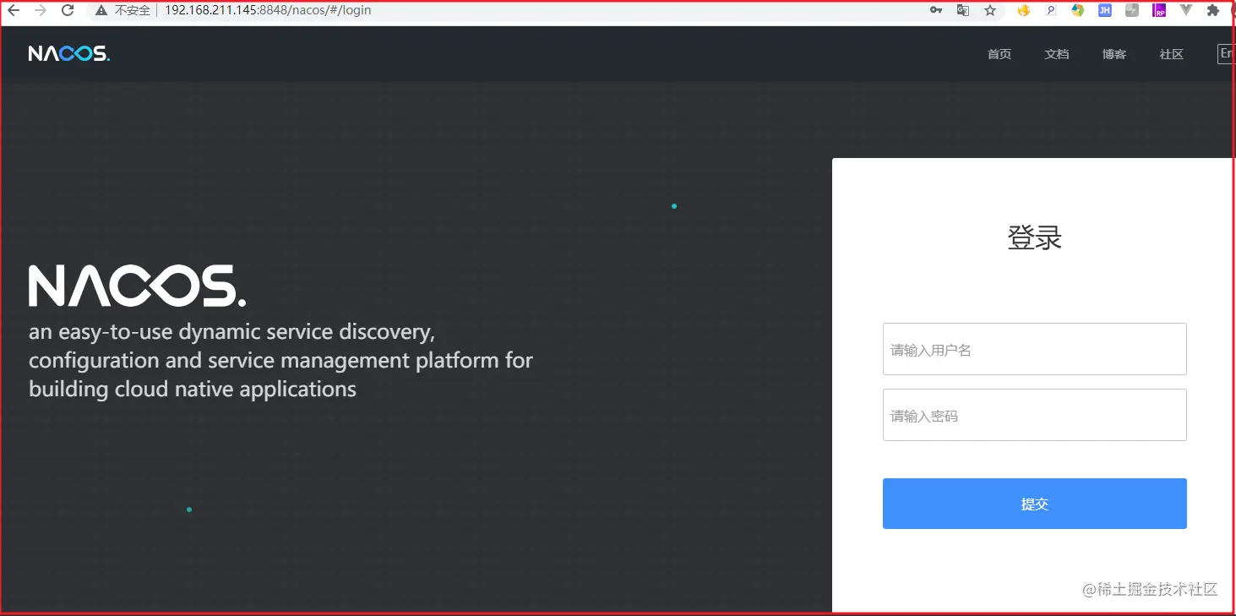Click the 登录 heading text
Viewport: 1236px width, 616px height.
(x=1035, y=237)
